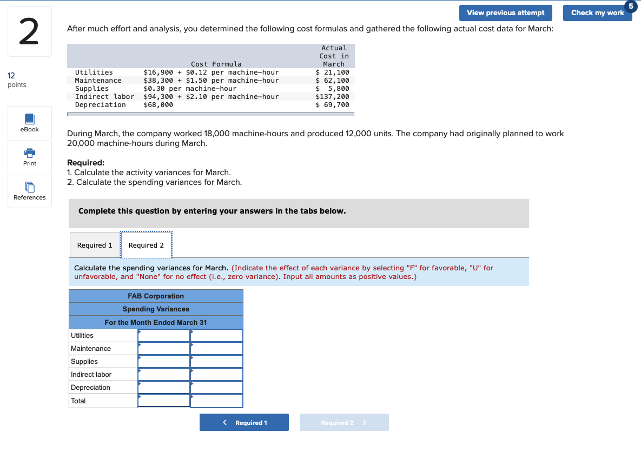
Task: Click the Print icon in the sidebar
Action: click(x=29, y=157)
